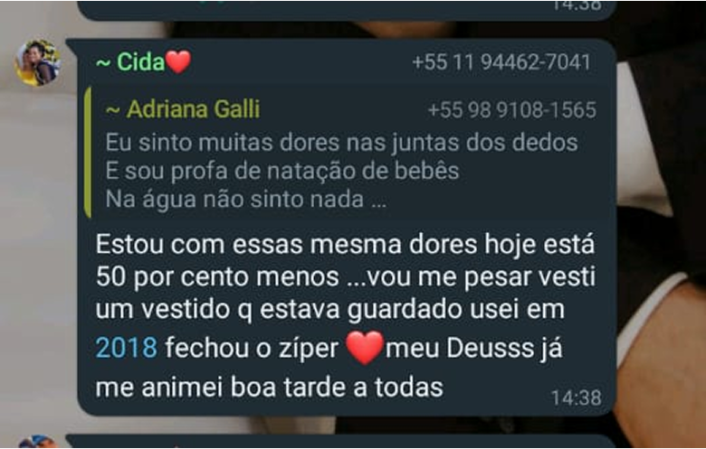Tap the ~ Cida sender name

(130, 61)
